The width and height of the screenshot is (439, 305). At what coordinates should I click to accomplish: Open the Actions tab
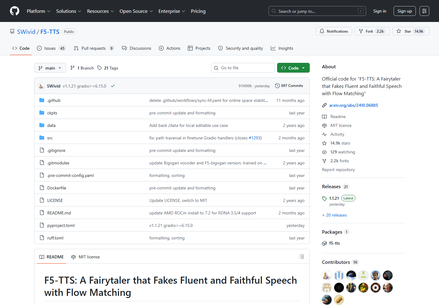point(170,48)
